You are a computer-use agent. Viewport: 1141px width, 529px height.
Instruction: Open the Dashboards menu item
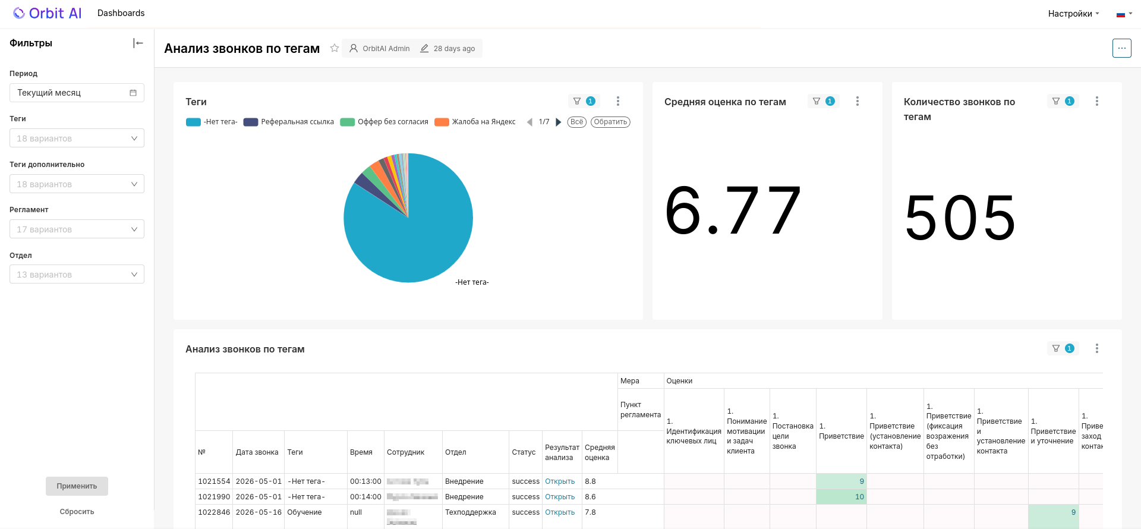(121, 13)
